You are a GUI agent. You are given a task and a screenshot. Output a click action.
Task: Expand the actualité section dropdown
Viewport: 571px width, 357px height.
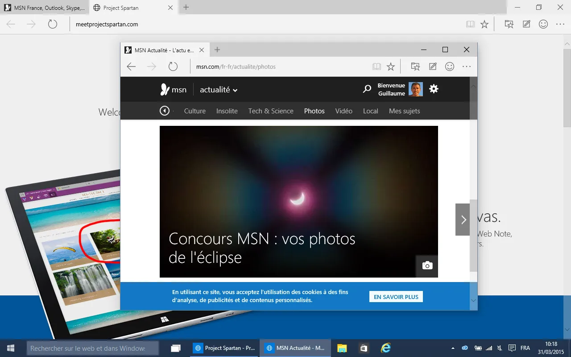pyautogui.click(x=219, y=90)
